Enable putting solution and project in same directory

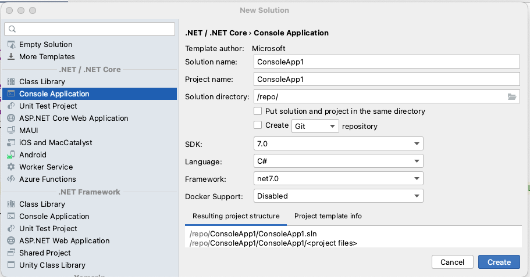(258, 111)
